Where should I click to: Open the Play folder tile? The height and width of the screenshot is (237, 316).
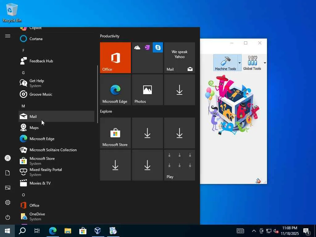[180, 165]
